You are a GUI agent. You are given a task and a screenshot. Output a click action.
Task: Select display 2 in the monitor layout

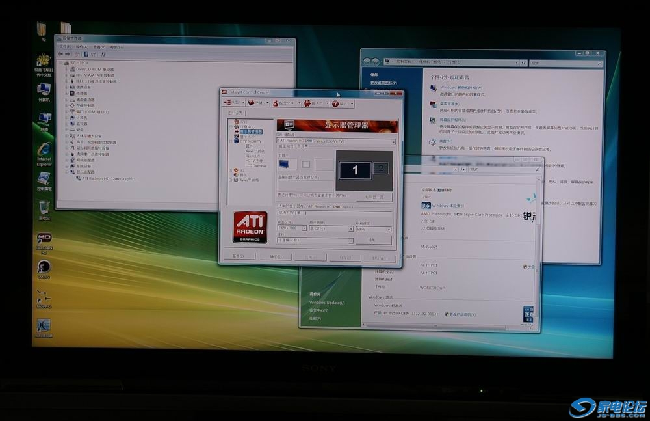click(x=381, y=169)
